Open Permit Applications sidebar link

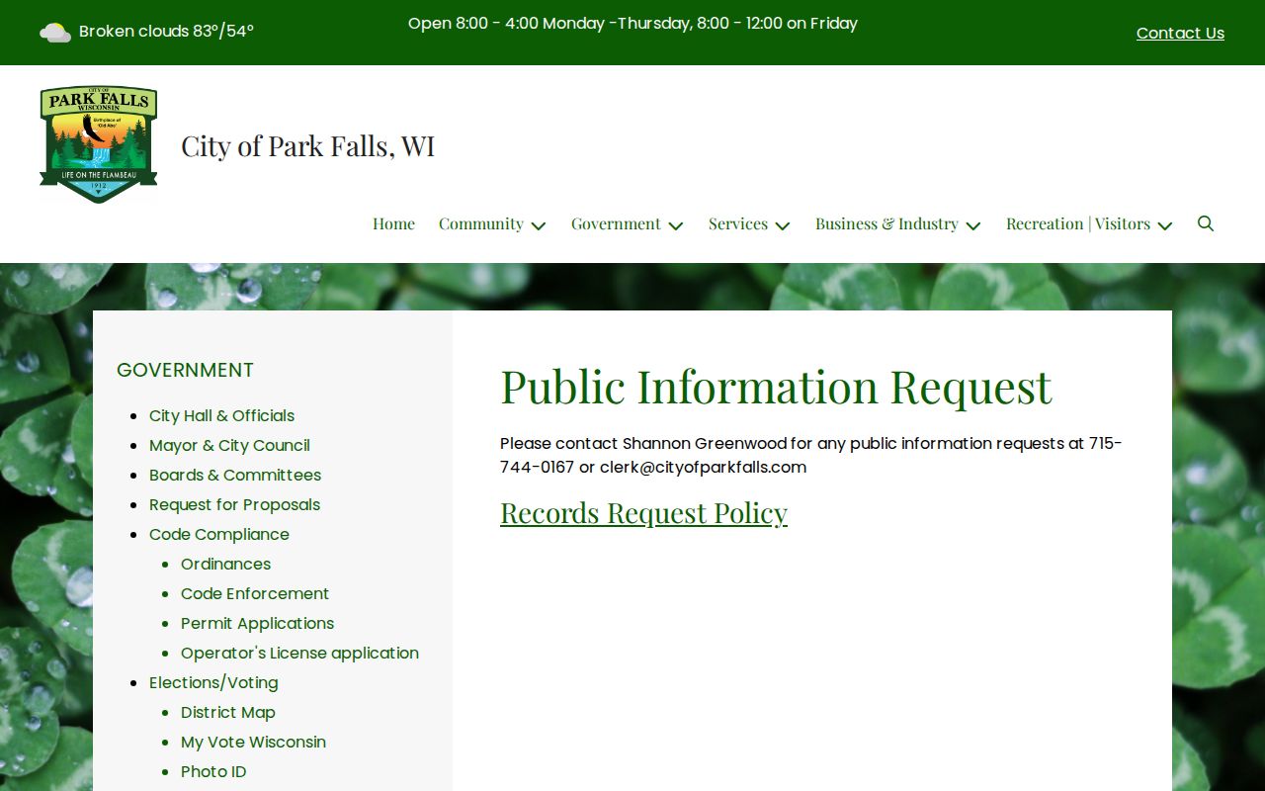[257, 623]
